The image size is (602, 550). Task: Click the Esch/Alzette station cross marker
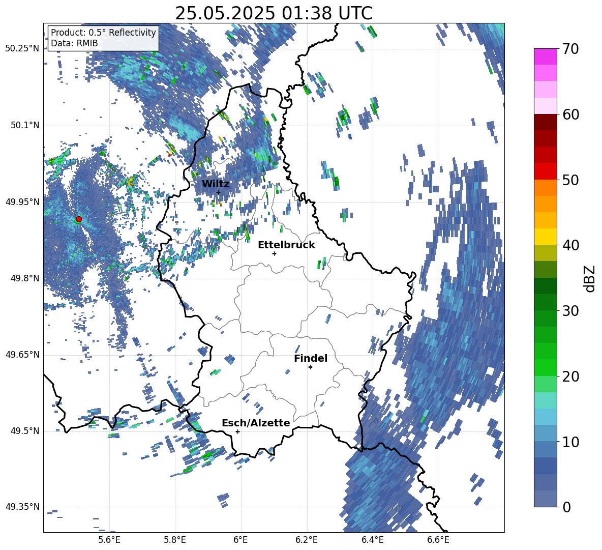coord(237,431)
